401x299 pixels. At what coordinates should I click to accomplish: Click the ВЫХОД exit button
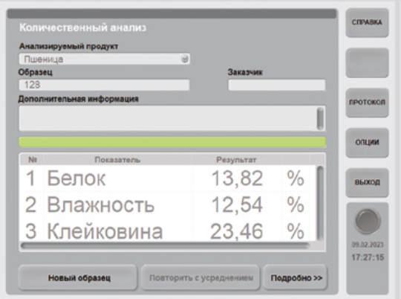point(367,182)
